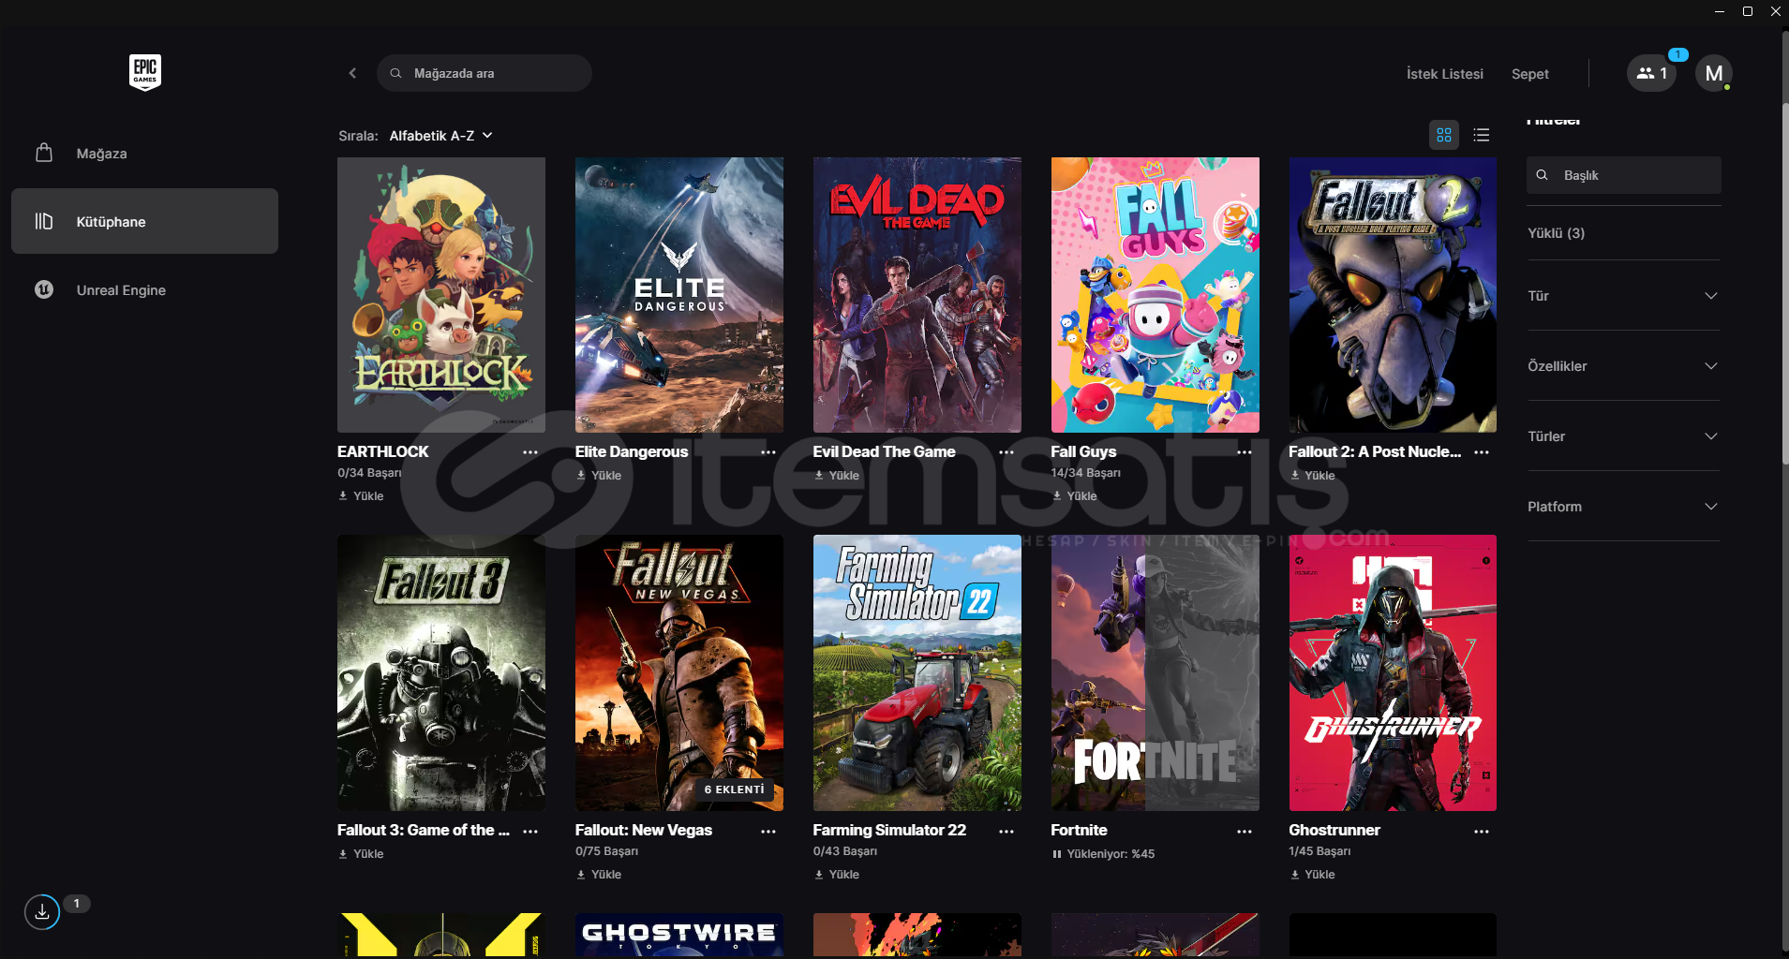This screenshot has height=959, width=1789.
Task: Expand the Türler filter
Action: pos(1623,436)
